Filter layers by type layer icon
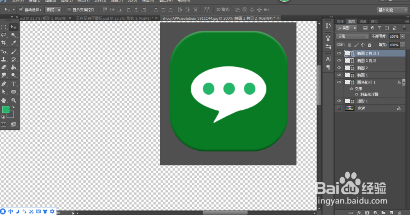 pyautogui.click(x=380, y=28)
